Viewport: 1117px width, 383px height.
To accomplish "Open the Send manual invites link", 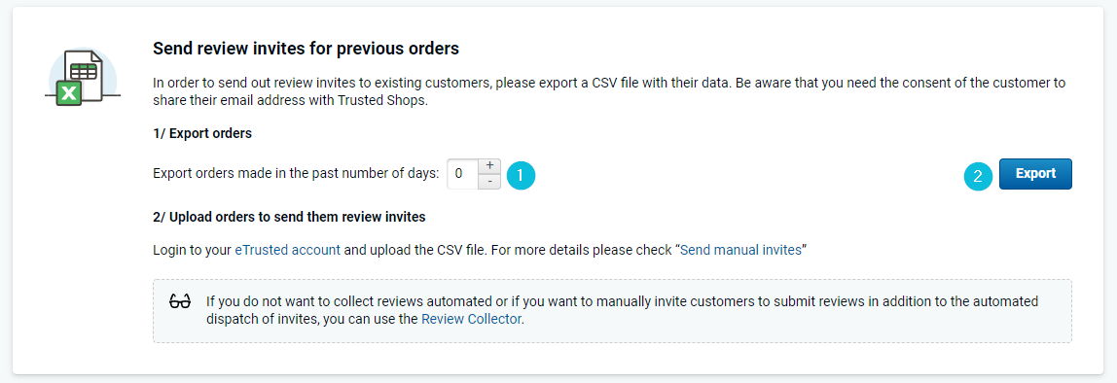I will pos(740,250).
